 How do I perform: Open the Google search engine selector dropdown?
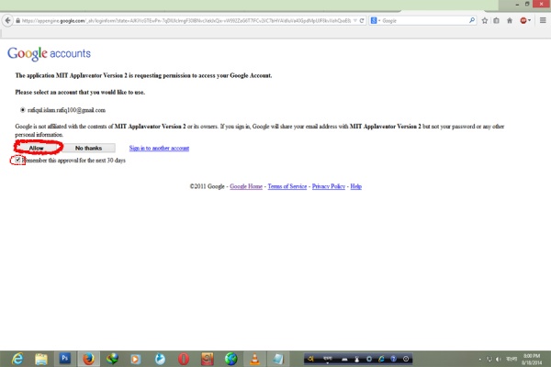pos(375,21)
